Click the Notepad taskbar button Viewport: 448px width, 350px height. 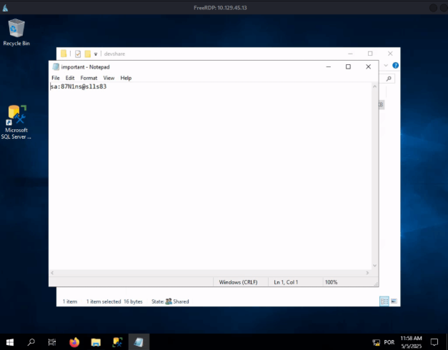point(139,342)
